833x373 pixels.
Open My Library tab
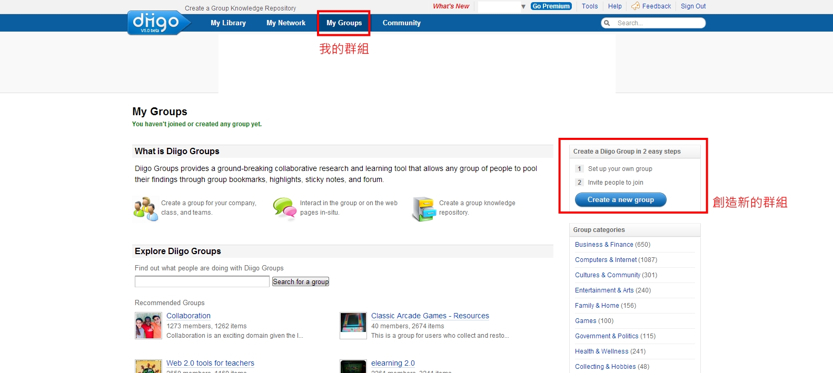coord(228,23)
